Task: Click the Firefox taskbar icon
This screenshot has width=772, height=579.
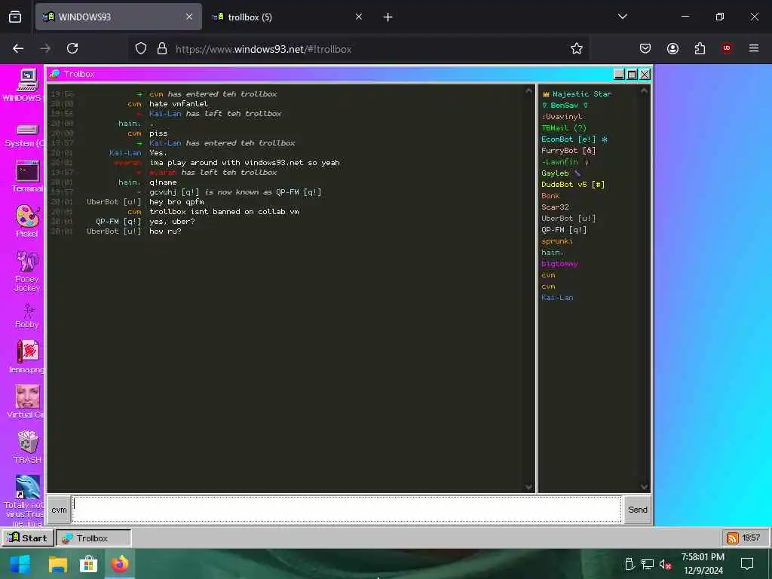Action: pyautogui.click(x=120, y=564)
